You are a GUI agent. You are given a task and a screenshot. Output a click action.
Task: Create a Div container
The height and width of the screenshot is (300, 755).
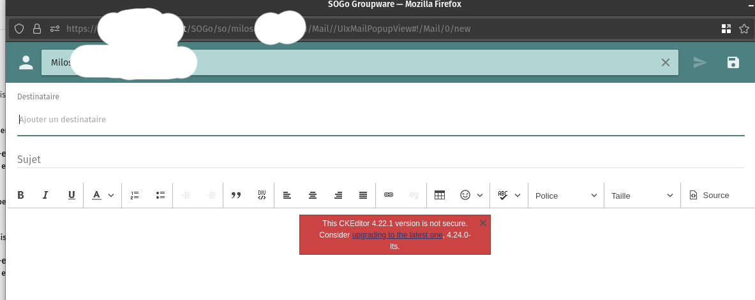pos(262,196)
